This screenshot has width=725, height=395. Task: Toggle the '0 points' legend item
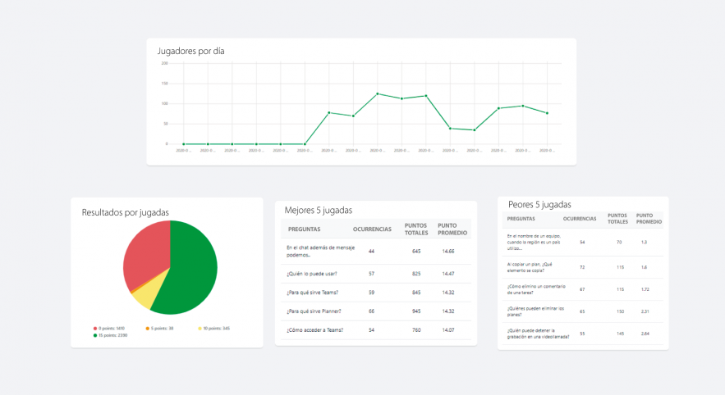click(109, 328)
